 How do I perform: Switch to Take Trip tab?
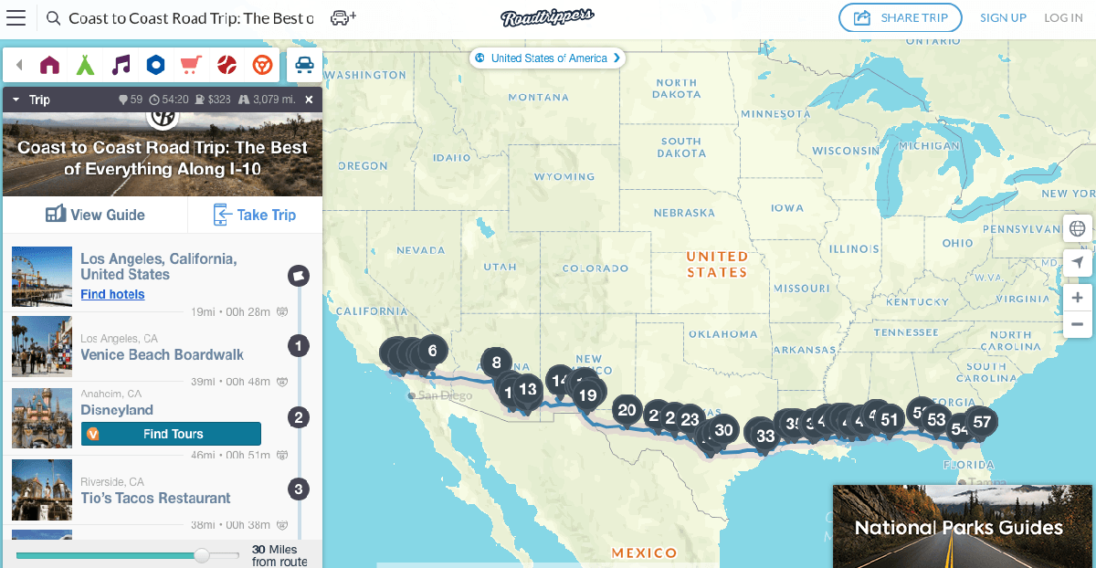coord(255,215)
